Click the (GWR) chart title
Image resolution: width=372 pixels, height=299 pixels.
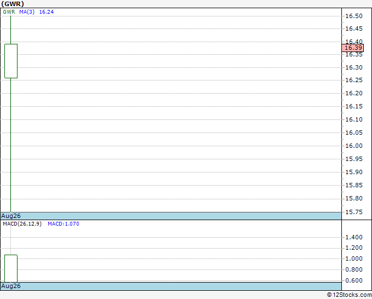pyautogui.click(x=13, y=4)
